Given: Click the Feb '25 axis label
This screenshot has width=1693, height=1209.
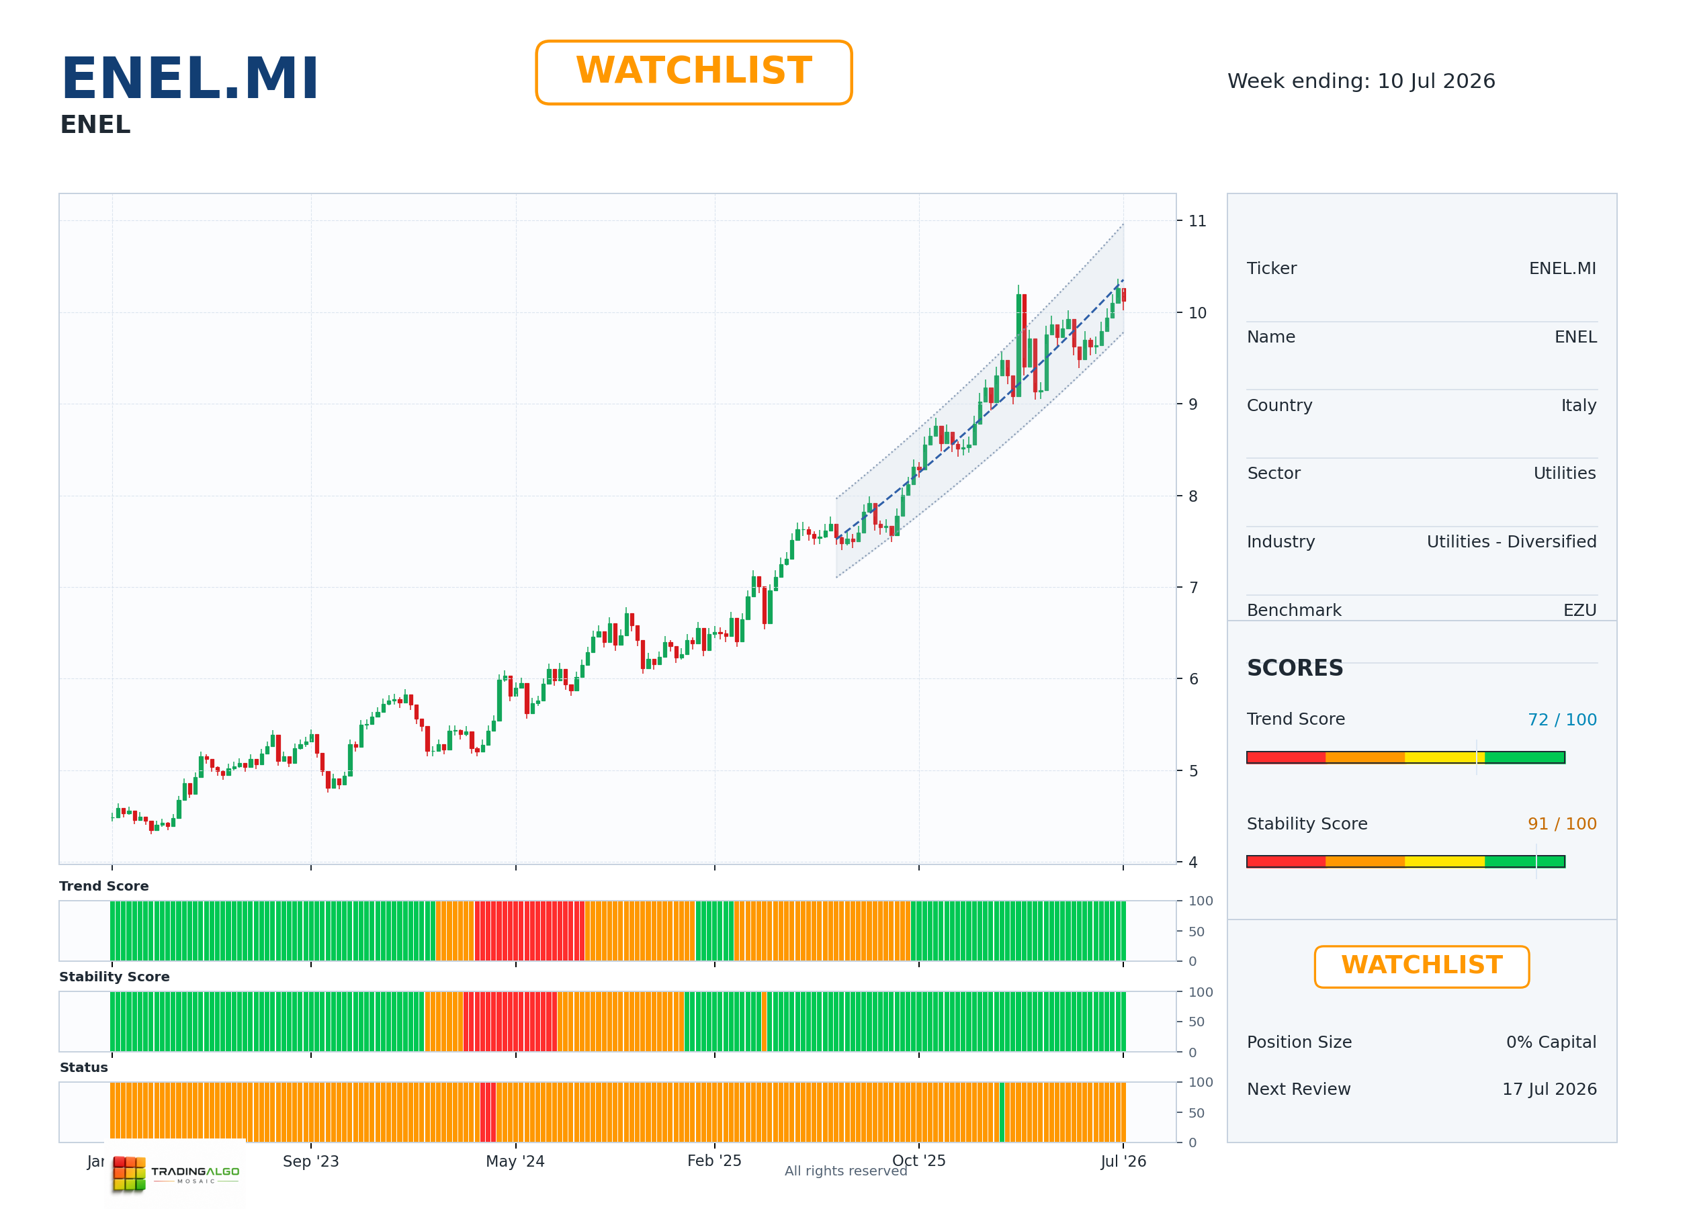Looking at the screenshot, I should point(714,1161).
